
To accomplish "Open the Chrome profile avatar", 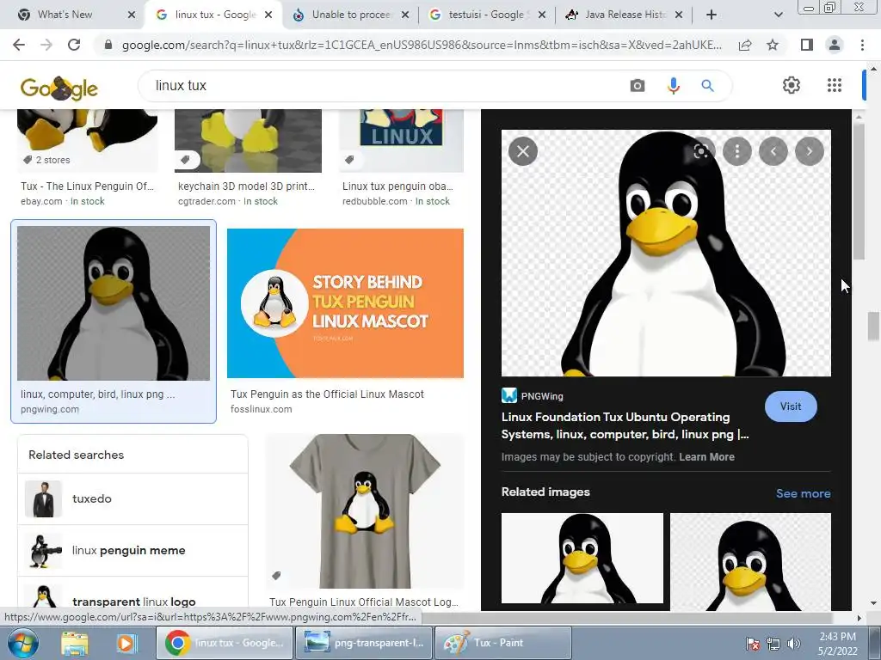I will click(835, 45).
